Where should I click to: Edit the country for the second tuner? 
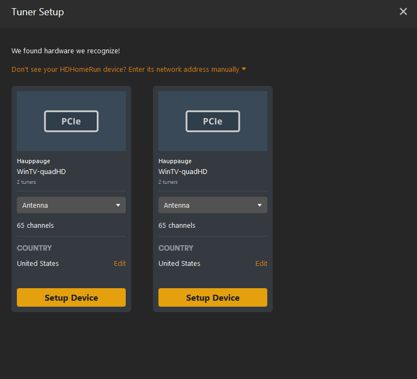(261, 264)
